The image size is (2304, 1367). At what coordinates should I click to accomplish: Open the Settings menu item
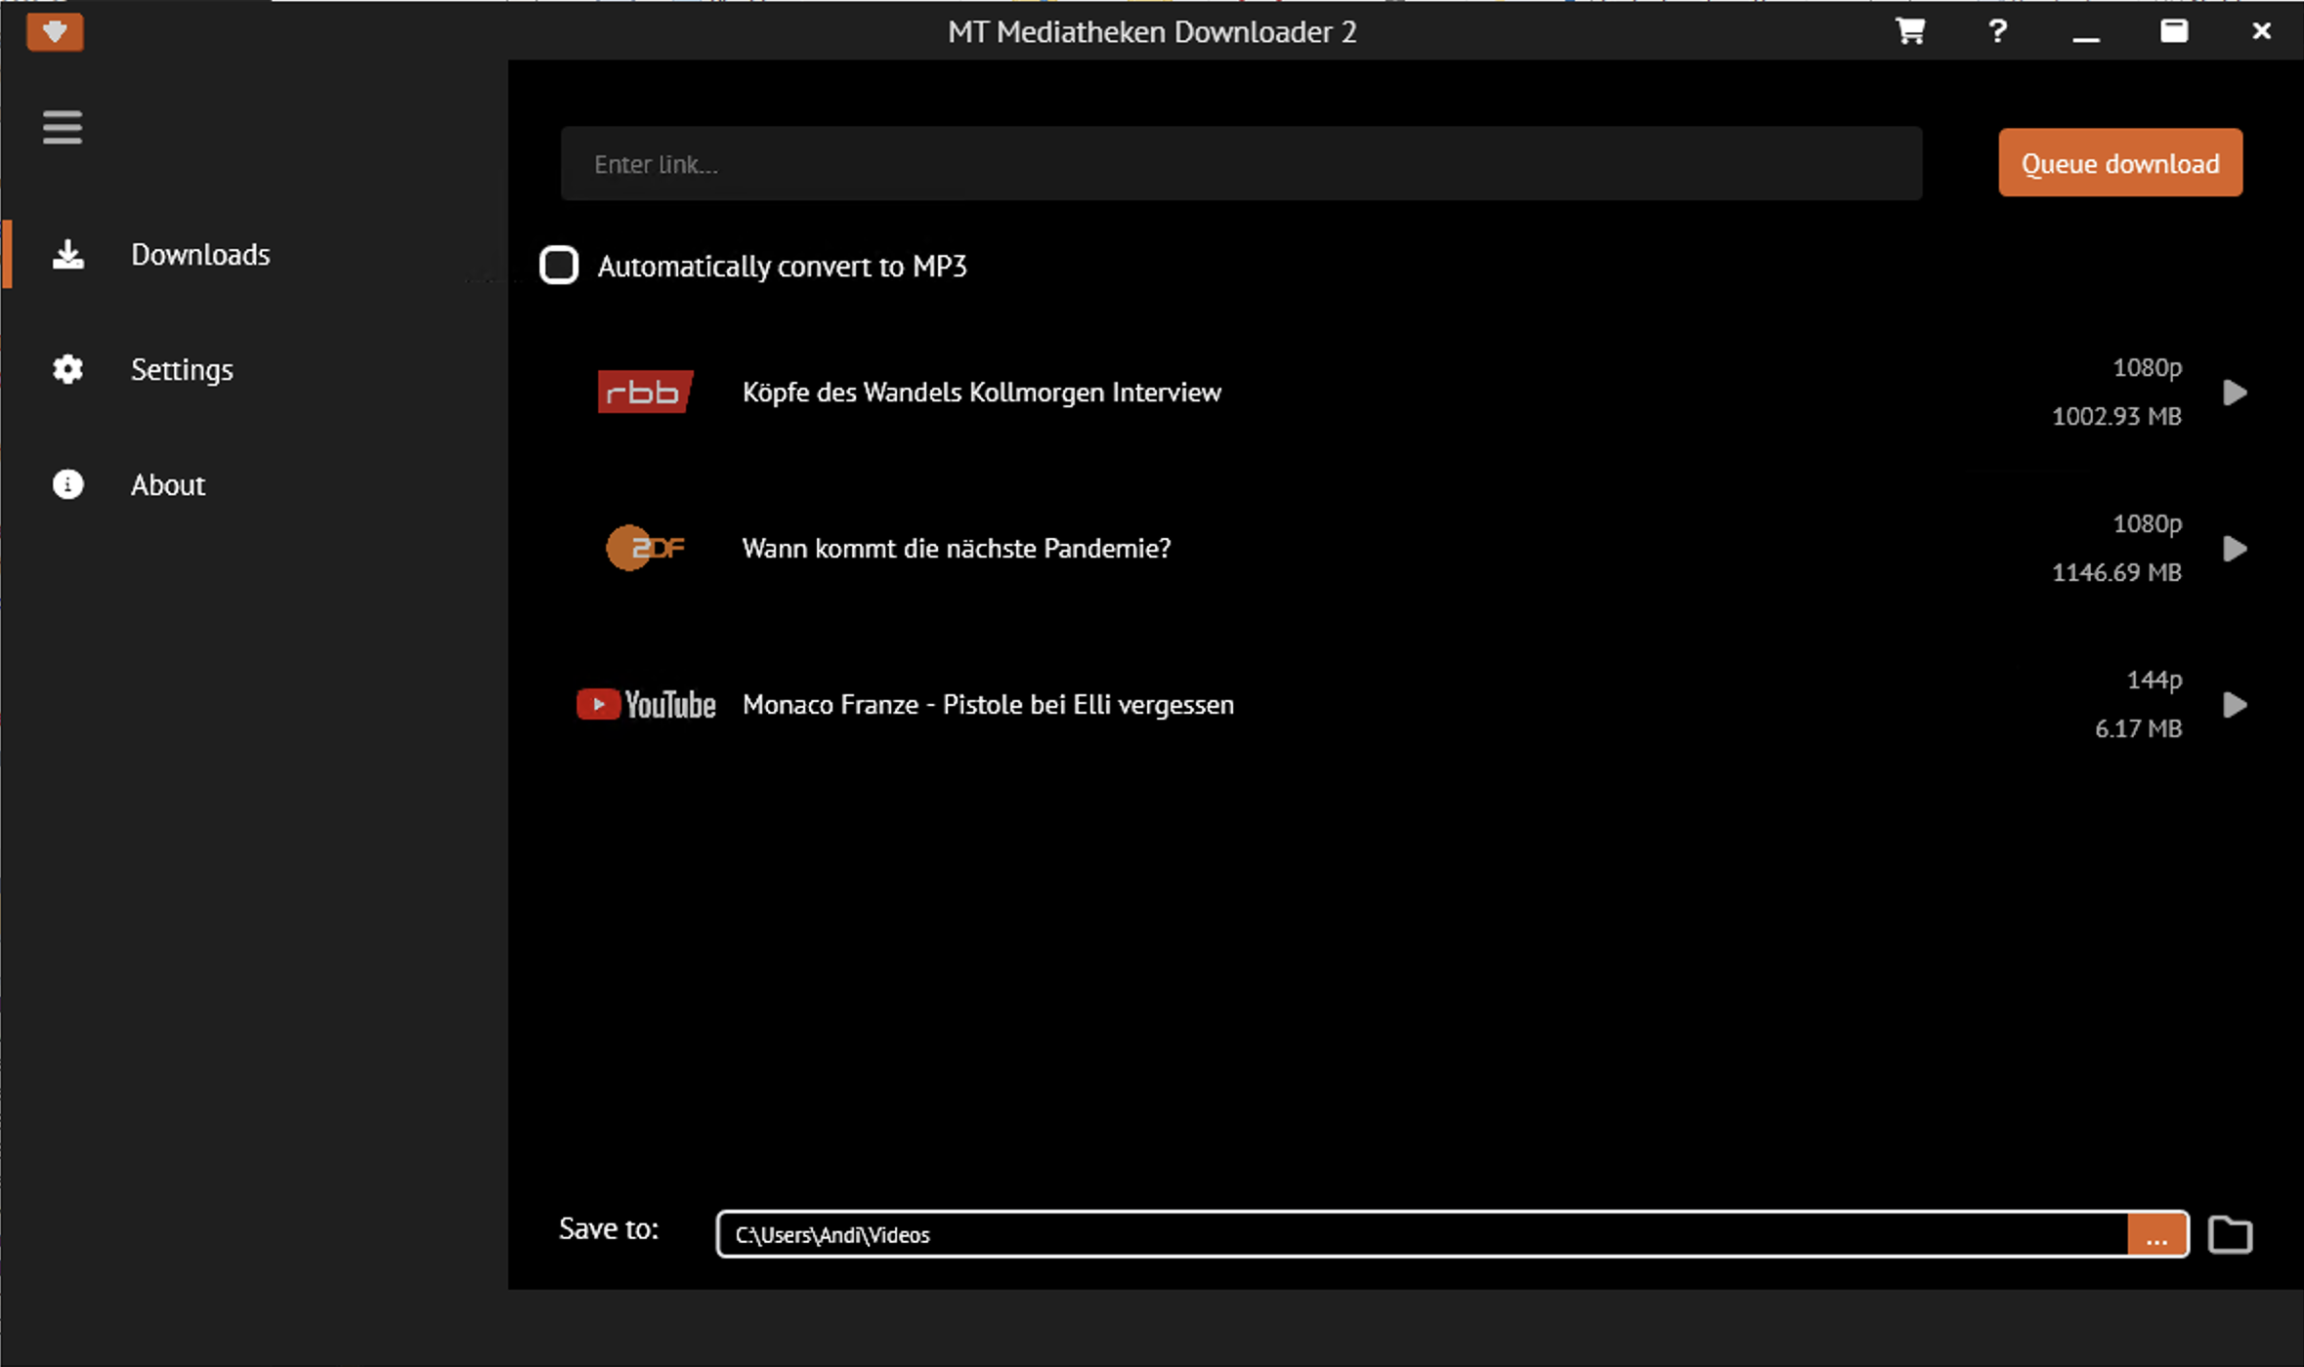(x=182, y=369)
